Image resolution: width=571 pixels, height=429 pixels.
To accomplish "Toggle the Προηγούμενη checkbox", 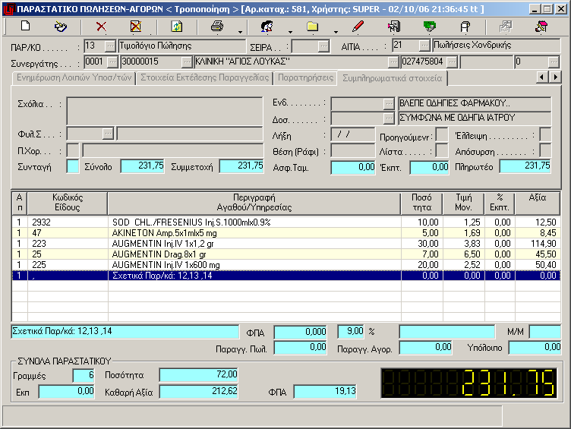I will point(442,134).
